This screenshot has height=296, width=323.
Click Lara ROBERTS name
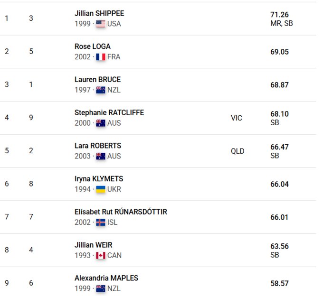click(x=98, y=146)
